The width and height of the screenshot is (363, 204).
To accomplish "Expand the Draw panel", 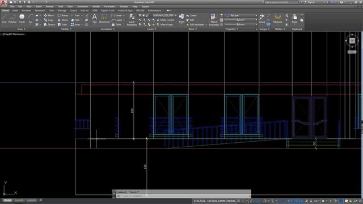I will [22, 29].
